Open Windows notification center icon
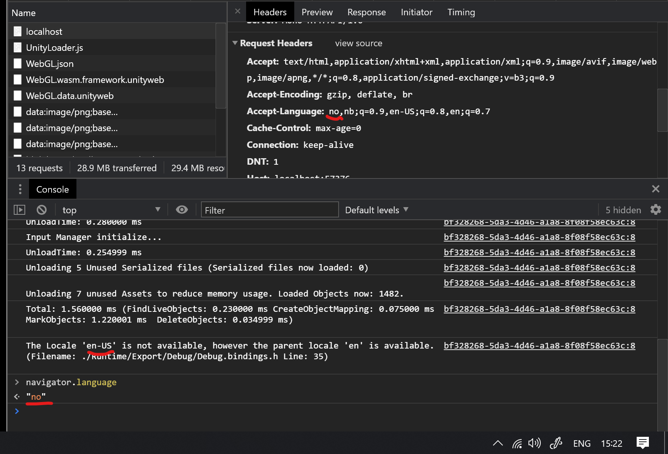The height and width of the screenshot is (454, 668). point(643,443)
